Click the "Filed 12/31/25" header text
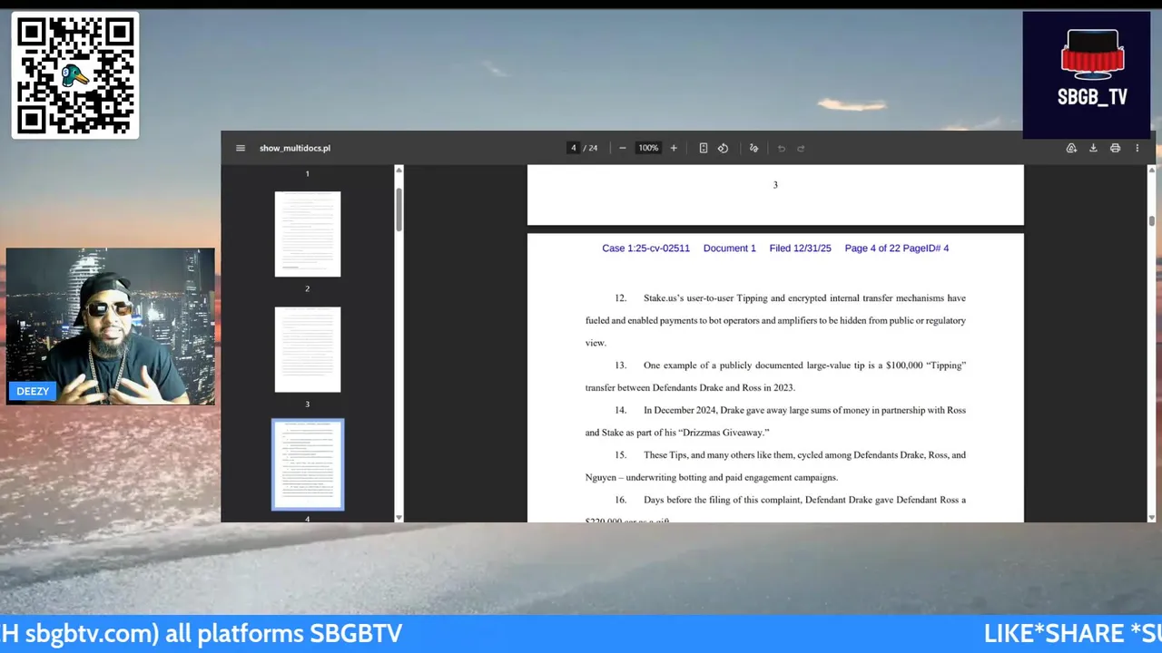The width and height of the screenshot is (1162, 653). (x=800, y=248)
